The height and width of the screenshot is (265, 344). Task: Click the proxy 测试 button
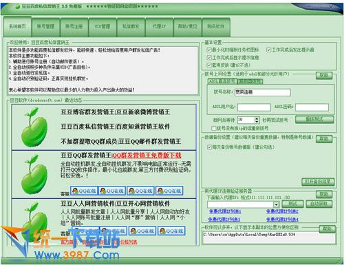[292, 204]
